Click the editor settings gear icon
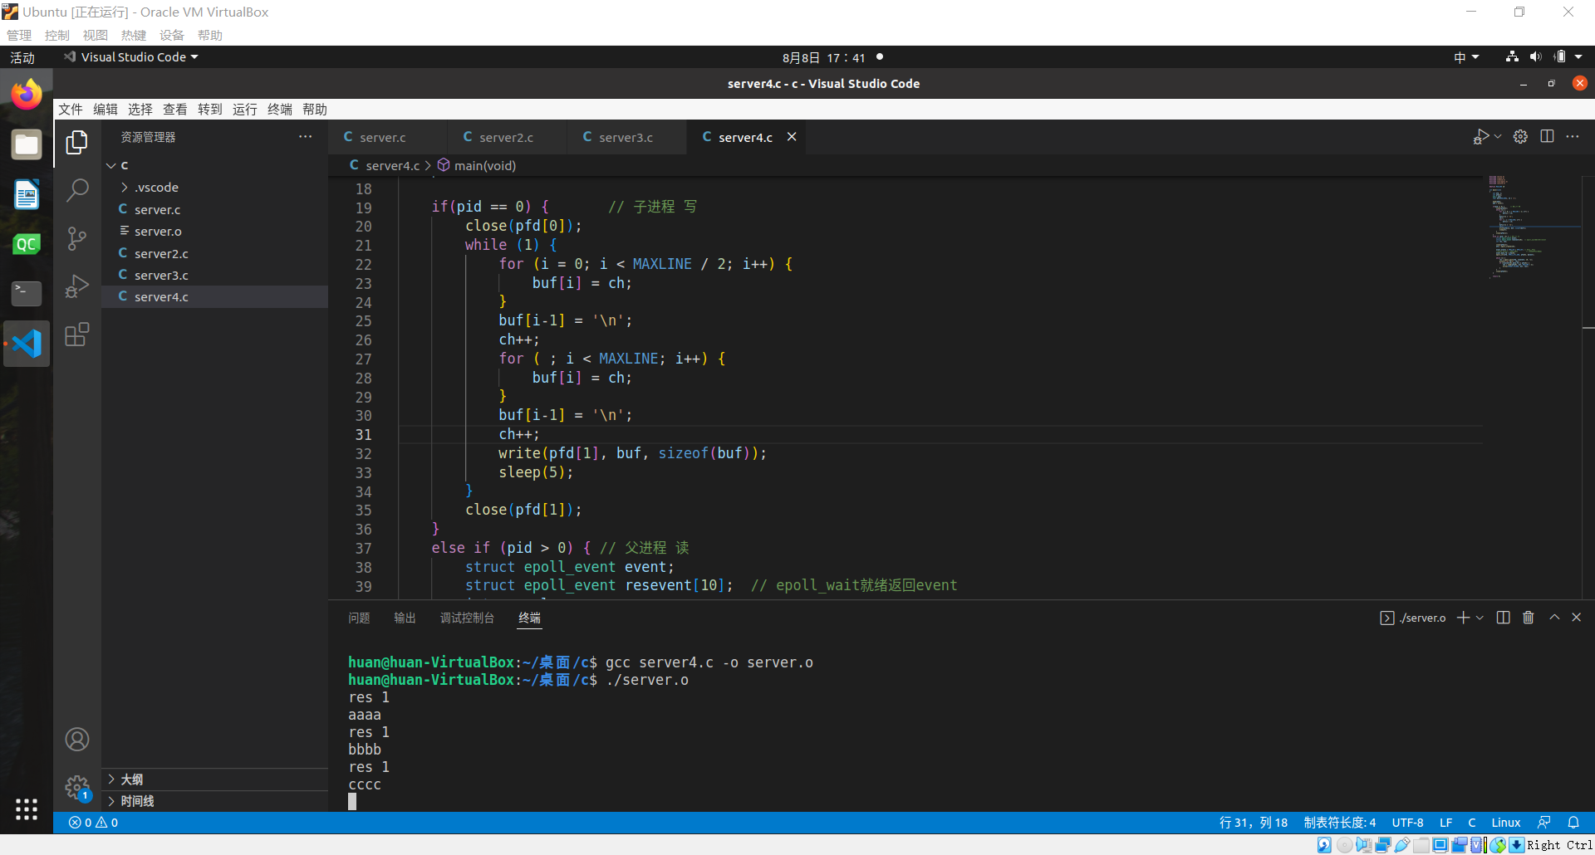 (x=1520, y=137)
